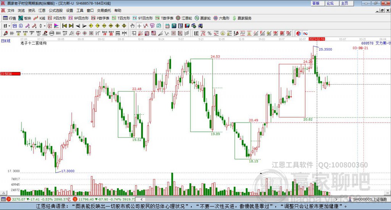Select the hand pan tool

point(132,26)
